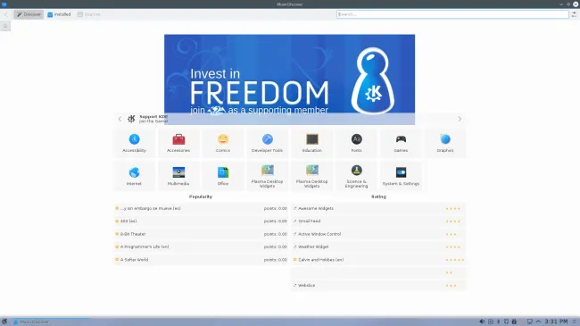Open the 'Webslice' entry
580x326 pixels.
(378, 286)
